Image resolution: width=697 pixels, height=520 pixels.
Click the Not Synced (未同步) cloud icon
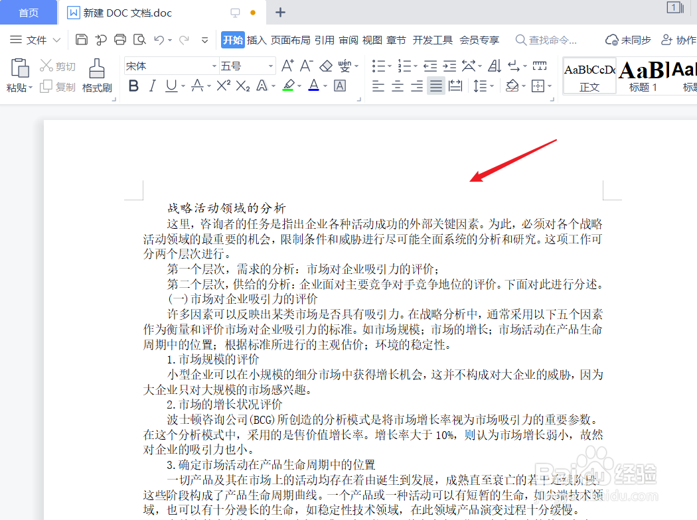tap(628, 40)
